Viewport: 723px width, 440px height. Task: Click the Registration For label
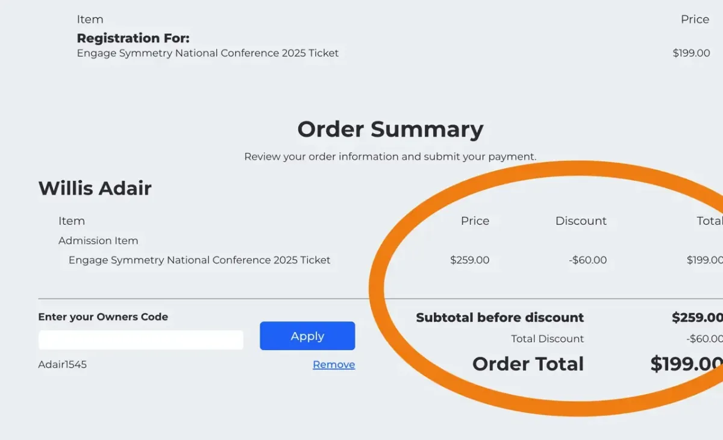[x=133, y=39]
